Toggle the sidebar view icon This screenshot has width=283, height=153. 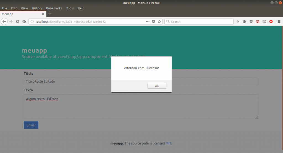(264, 22)
